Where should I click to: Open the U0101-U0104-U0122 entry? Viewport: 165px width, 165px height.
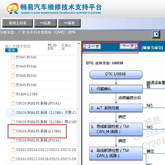[x=46, y=150]
